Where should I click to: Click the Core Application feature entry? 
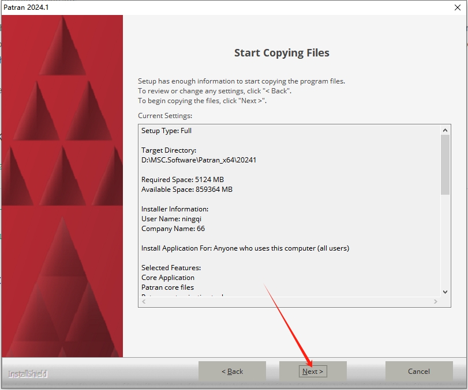coord(168,278)
